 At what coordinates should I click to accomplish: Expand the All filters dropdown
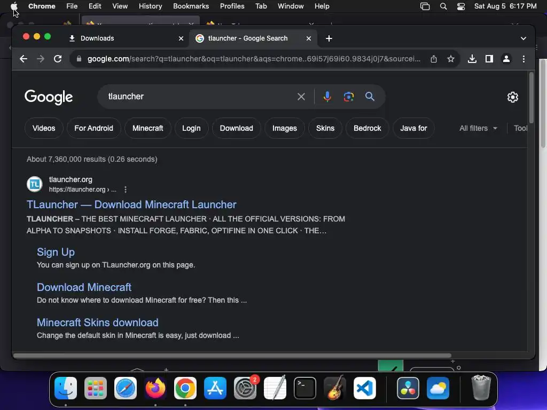click(x=478, y=128)
